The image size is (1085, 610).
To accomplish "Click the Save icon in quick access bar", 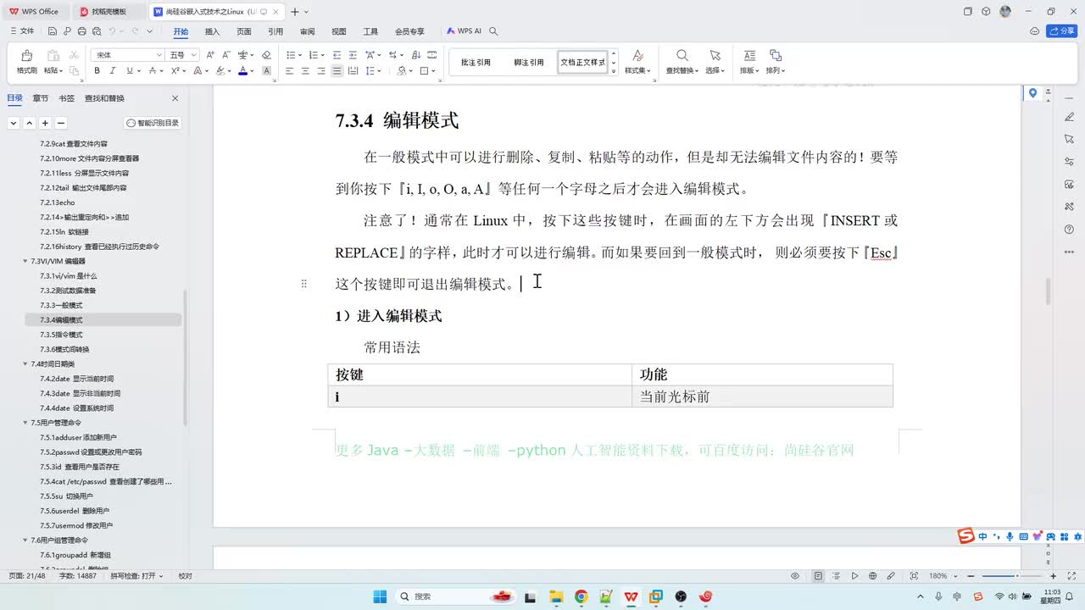I will [53, 31].
